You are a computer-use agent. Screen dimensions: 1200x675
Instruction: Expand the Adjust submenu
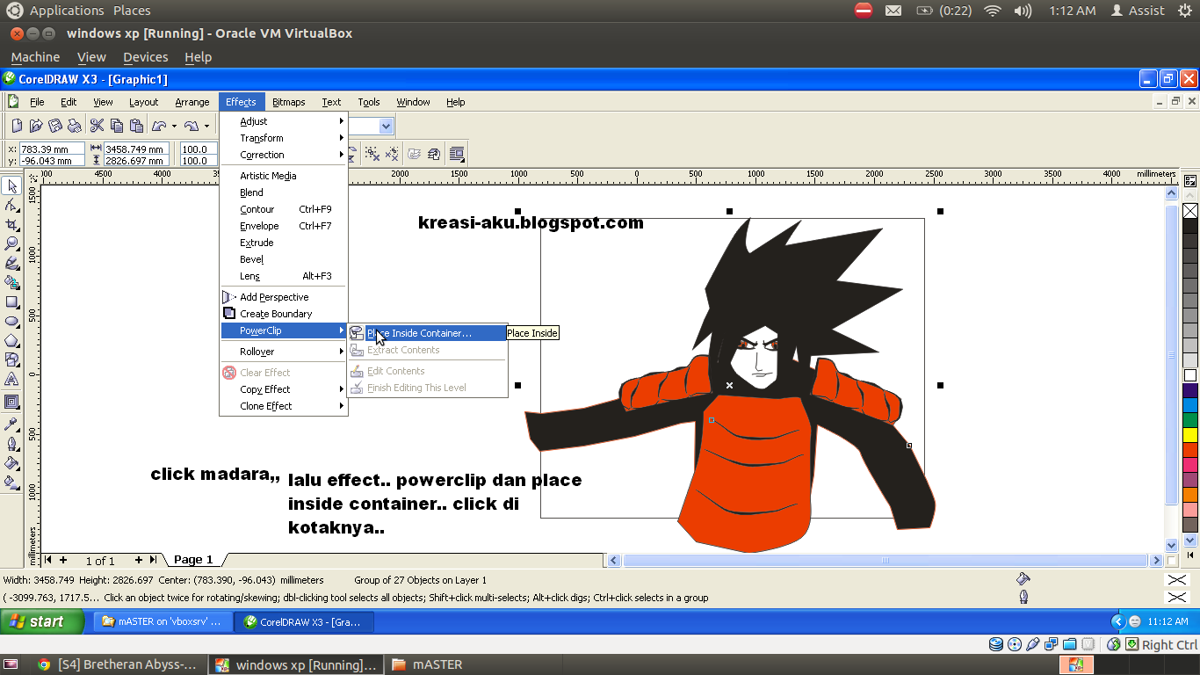[284, 121]
